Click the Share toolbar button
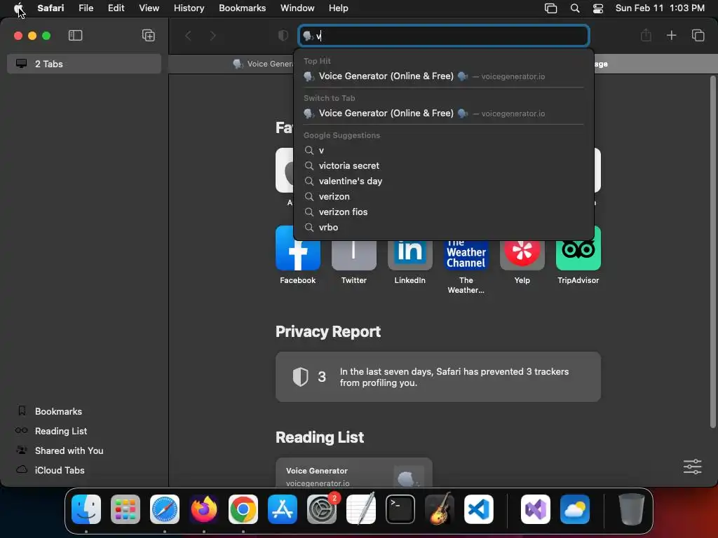Screen dimensions: 718x538 pyautogui.click(x=646, y=35)
